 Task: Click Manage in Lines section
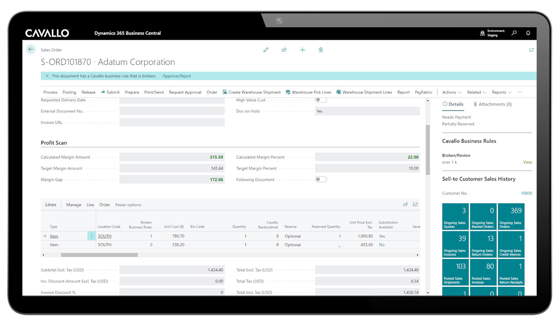(74, 204)
